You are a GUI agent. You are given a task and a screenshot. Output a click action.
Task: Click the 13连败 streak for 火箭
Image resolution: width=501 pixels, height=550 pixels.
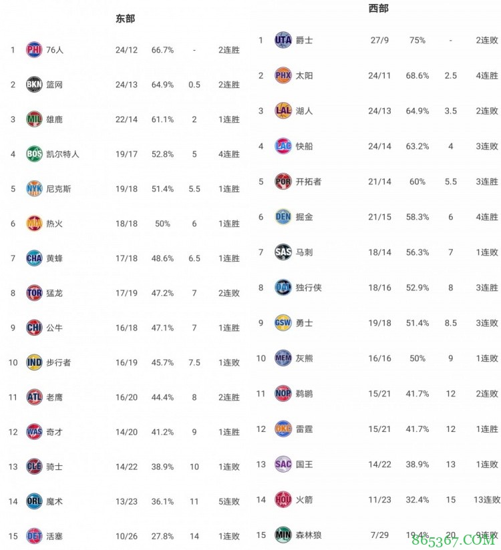(x=486, y=499)
